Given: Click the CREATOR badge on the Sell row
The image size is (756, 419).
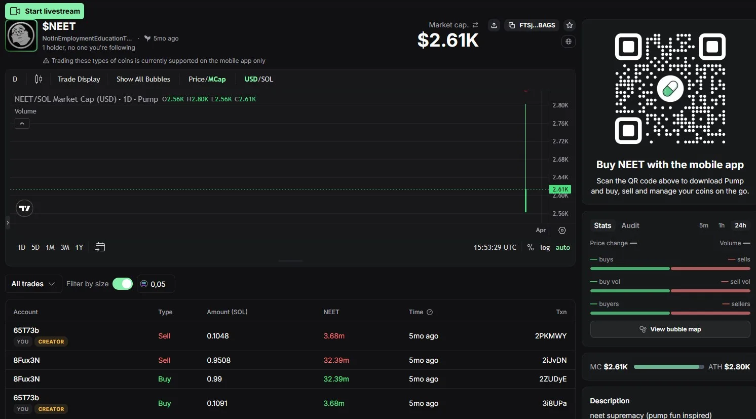Looking at the screenshot, I should tap(51, 342).
